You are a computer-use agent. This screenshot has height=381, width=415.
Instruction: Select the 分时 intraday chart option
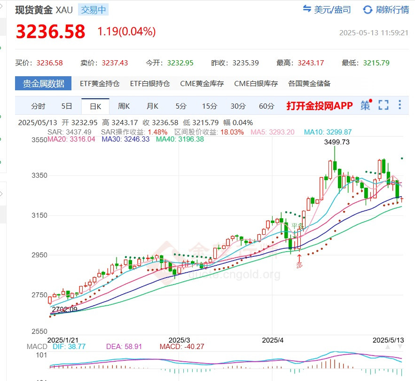pyautogui.click(x=39, y=106)
